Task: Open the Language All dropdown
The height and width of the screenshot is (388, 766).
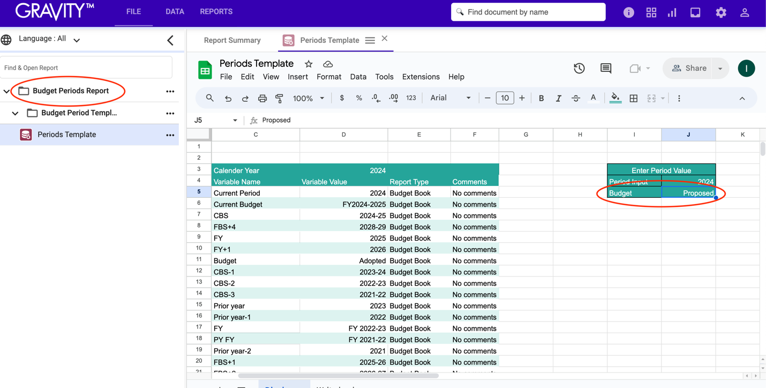Action: pyautogui.click(x=49, y=39)
